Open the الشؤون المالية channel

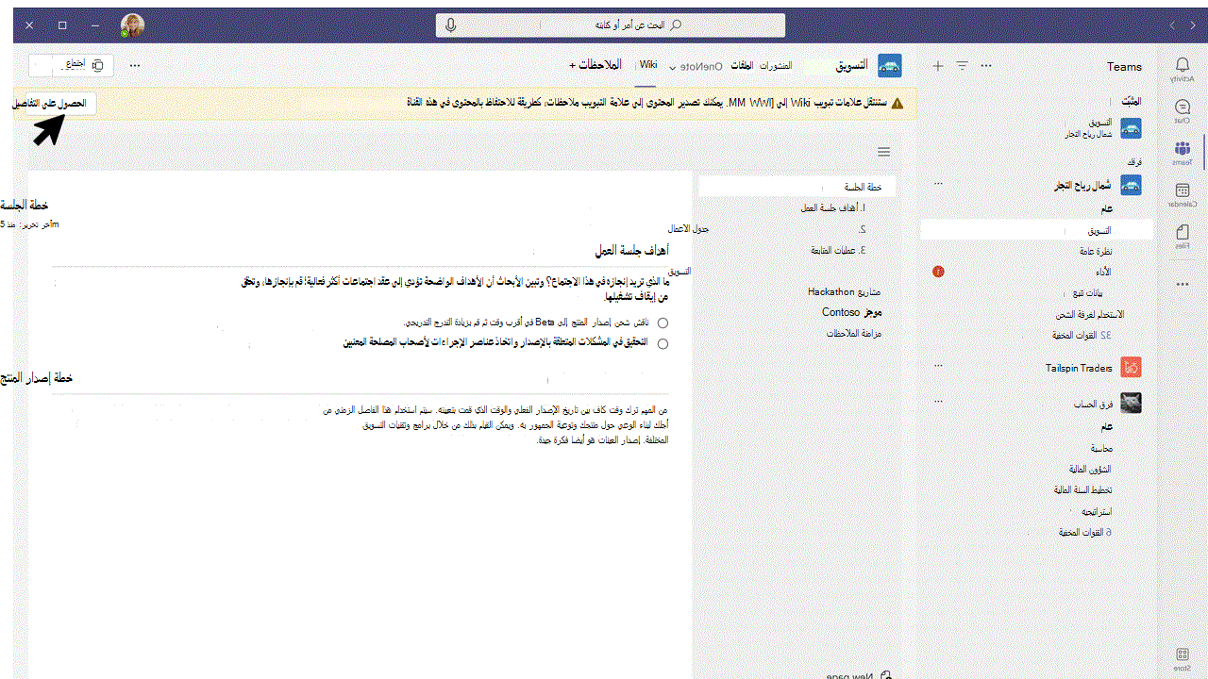coord(1091,470)
